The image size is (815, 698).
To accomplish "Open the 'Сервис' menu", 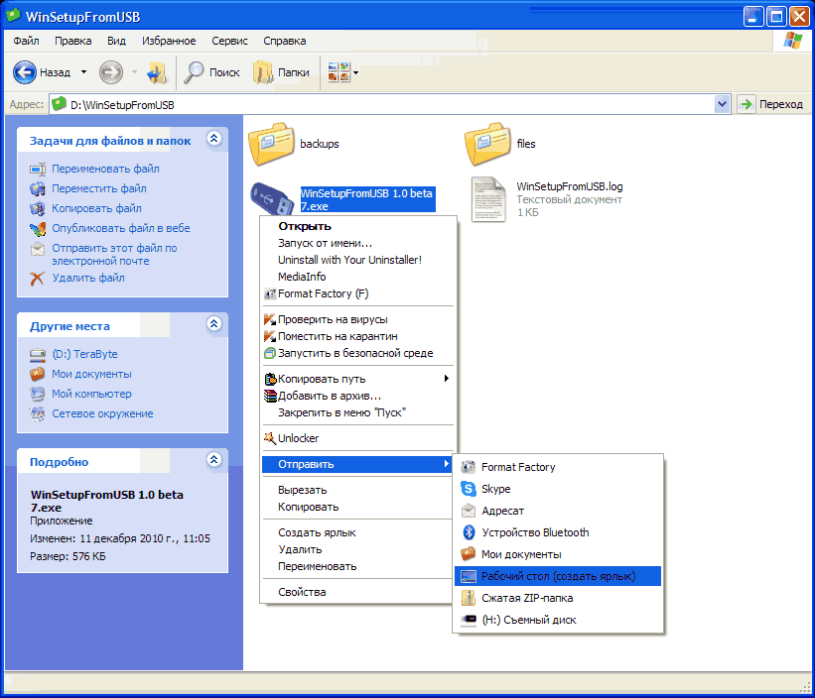I will tap(229, 41).
